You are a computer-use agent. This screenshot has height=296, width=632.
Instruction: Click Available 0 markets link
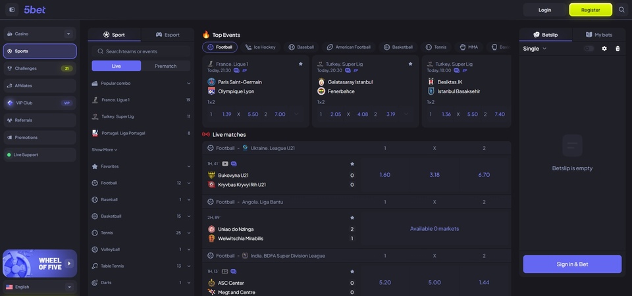tap(434, 228)
